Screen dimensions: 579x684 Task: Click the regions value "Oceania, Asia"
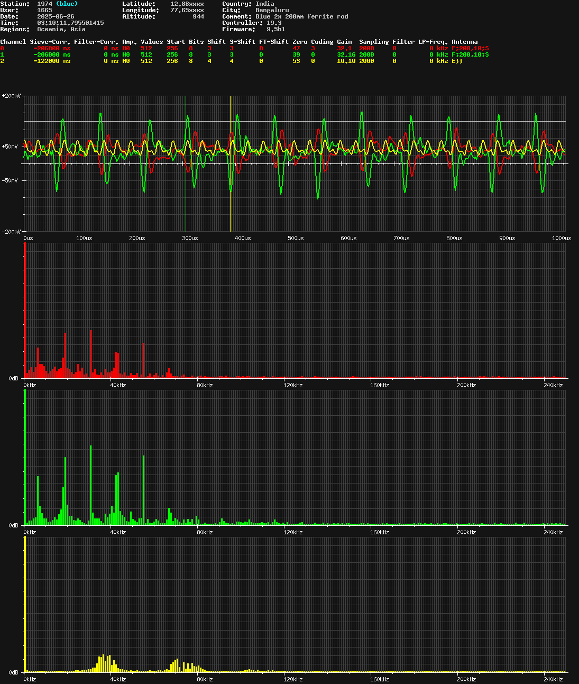pos(61,29)
